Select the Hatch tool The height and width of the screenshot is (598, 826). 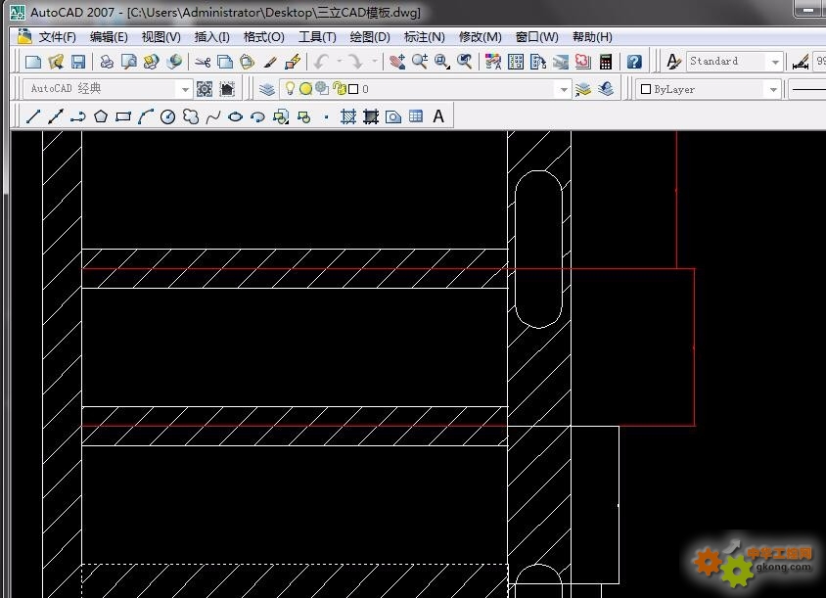pos(348,116)
